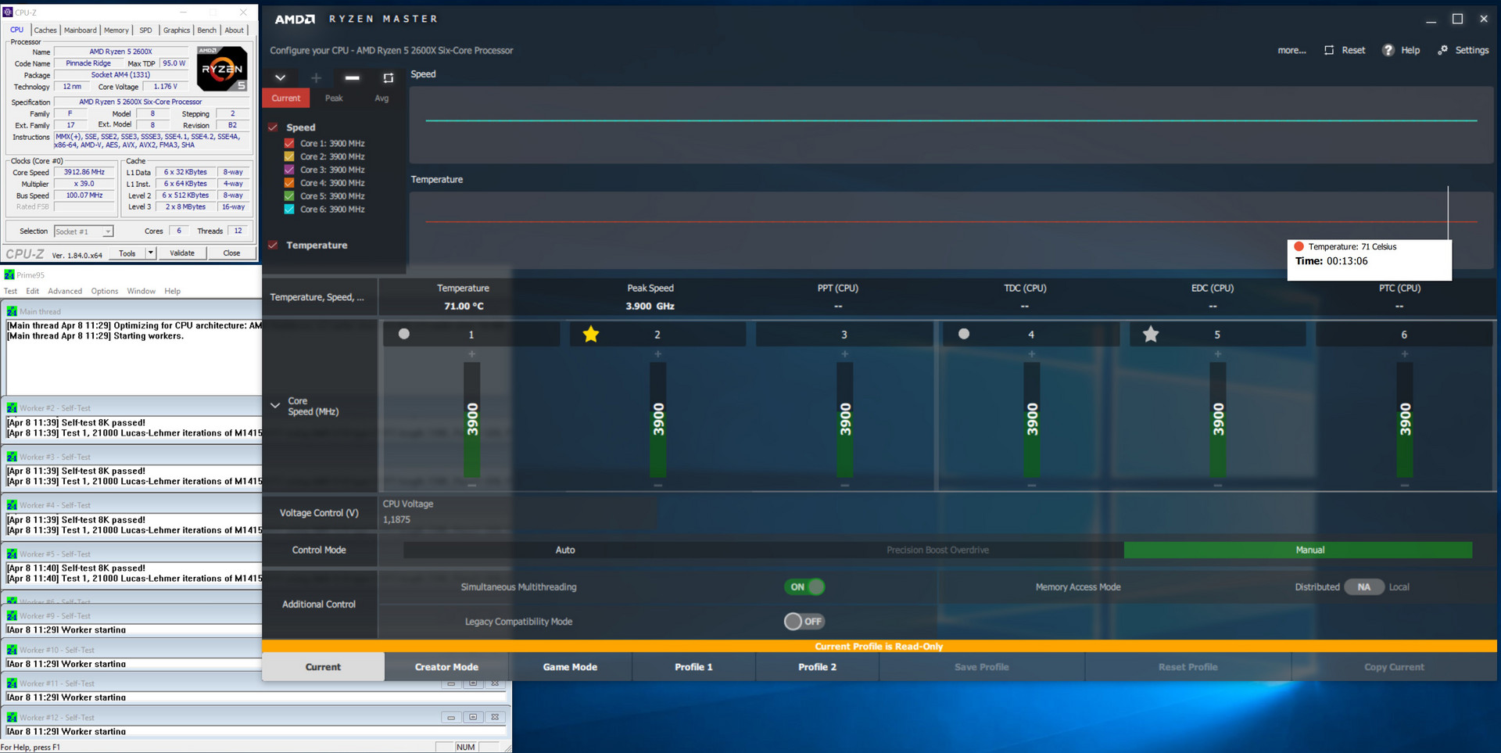Click core 4 speed slider bar
This screenshot has width=1501, height=753.
click(x=1032, y=420)
